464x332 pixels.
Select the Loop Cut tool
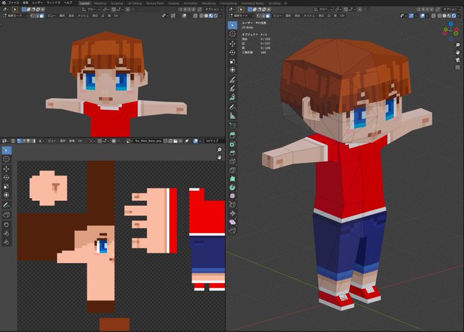(x=233, y=161)
